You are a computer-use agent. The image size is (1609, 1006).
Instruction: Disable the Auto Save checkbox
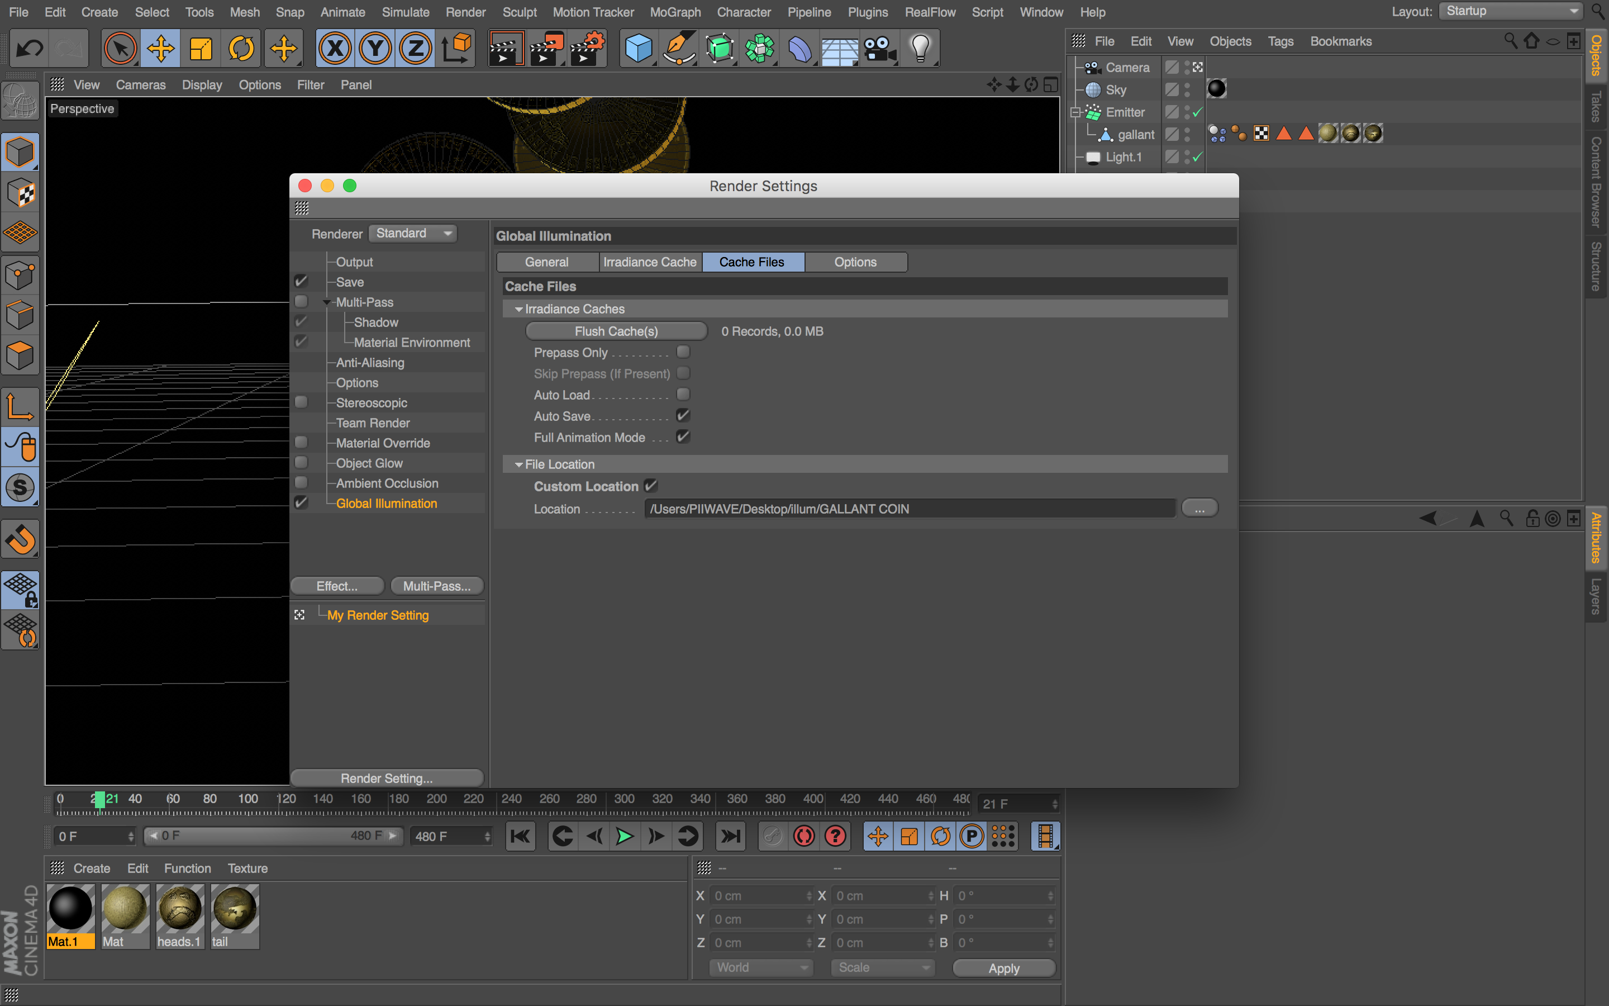(683, 416)
